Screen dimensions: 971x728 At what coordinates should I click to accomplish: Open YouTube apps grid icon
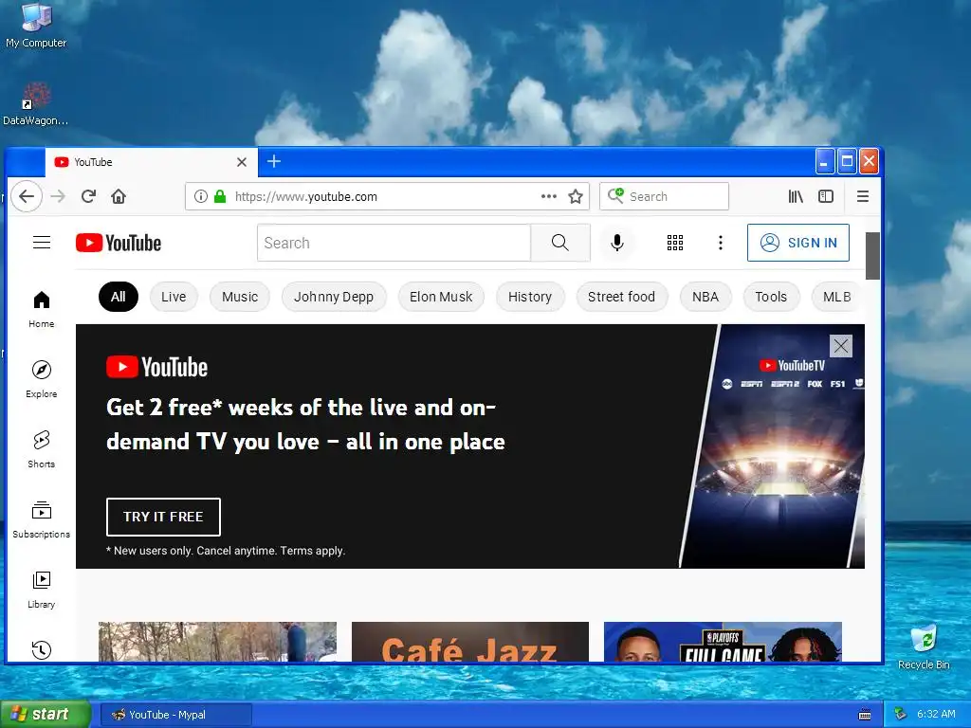point(675,243)
